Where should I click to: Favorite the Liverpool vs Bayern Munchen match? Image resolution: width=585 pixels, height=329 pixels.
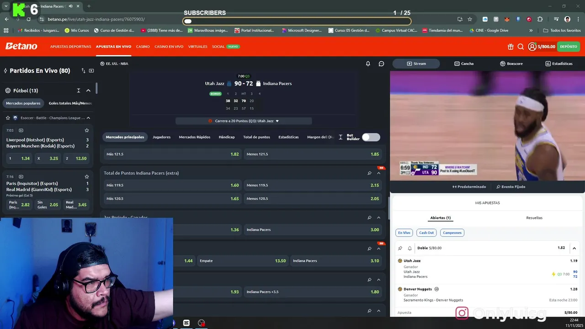(x=87, y=130)
